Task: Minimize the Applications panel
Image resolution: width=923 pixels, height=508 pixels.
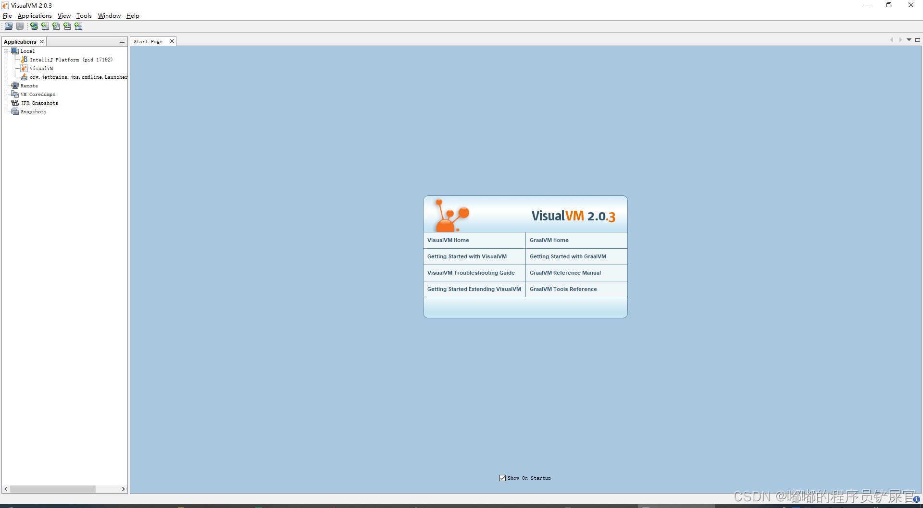Action: 122,42
